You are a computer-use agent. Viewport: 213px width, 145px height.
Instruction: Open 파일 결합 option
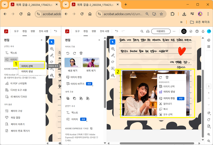pos(13,117)
